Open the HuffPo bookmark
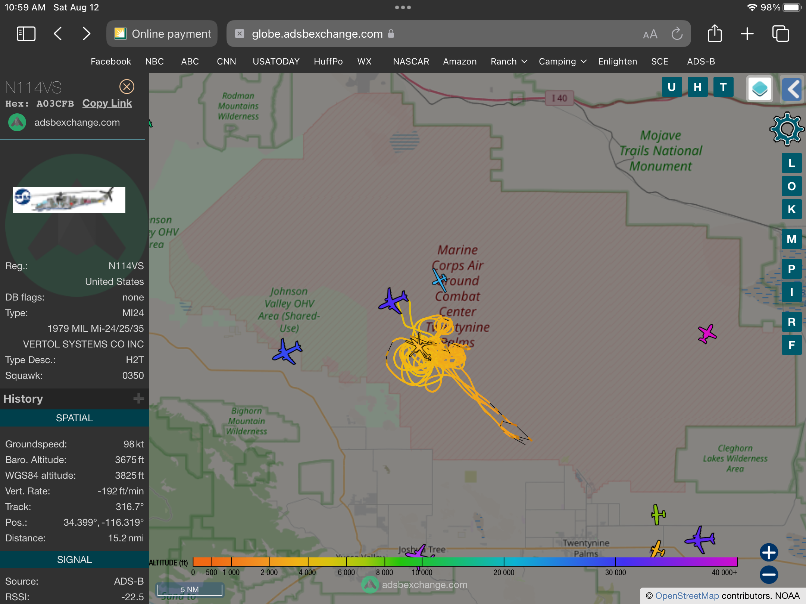806x604 pixels. pyautogui.click(x=328, y=62)
